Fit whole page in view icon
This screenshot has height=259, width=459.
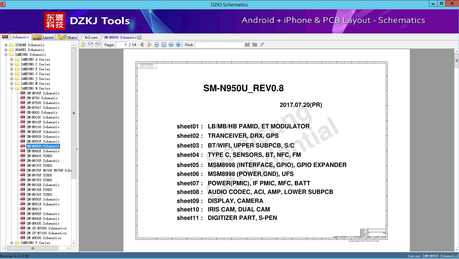164,45
